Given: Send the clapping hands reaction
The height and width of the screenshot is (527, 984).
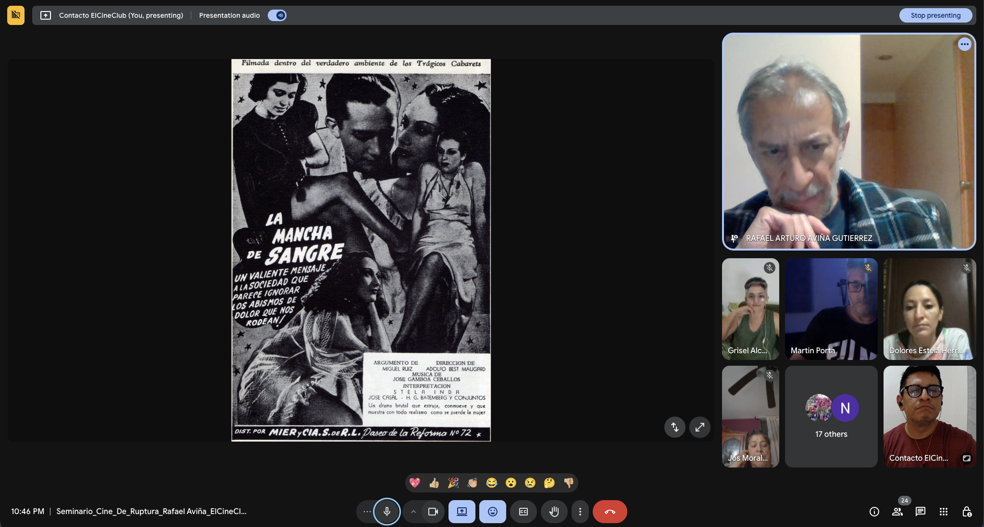Looking at the screenshot, I should 473,483.
